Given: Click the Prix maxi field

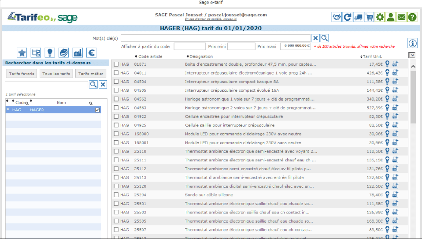Looking at the screenshot, I should (x=295, y=46).
